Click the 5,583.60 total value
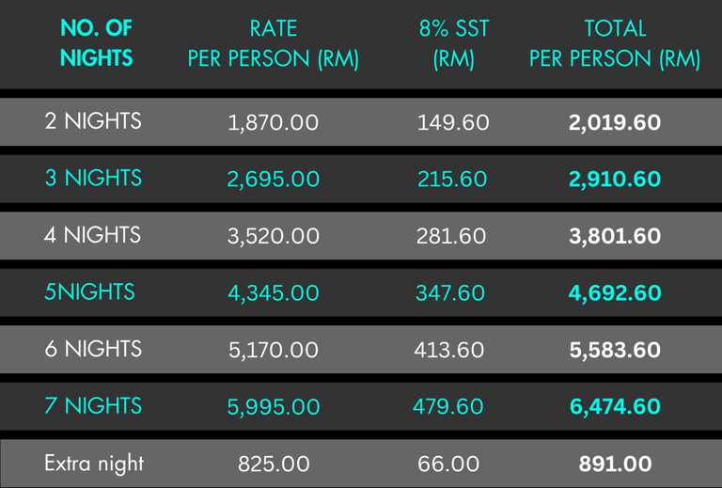The height and width of the screenshot is (488, 722). (x=615, y=350)
